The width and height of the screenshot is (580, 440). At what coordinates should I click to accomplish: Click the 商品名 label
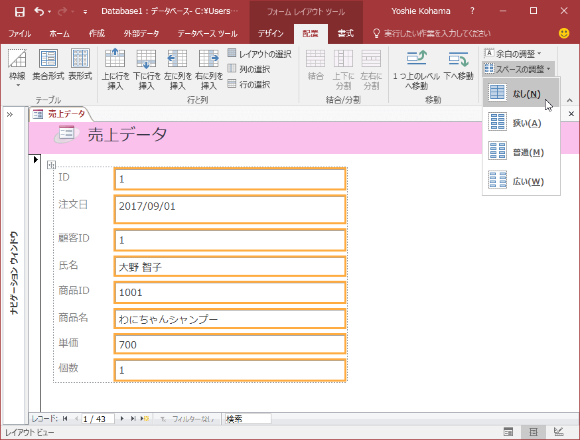point(73,317)
